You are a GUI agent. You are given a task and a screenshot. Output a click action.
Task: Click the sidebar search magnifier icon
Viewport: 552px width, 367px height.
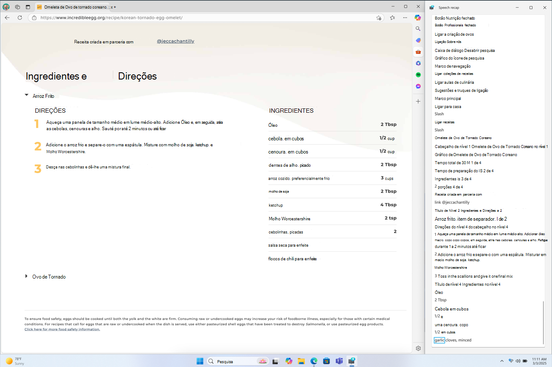coord(418,29)
